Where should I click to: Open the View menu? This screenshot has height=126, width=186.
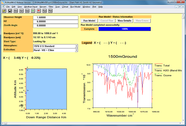[x=20, y=7]
